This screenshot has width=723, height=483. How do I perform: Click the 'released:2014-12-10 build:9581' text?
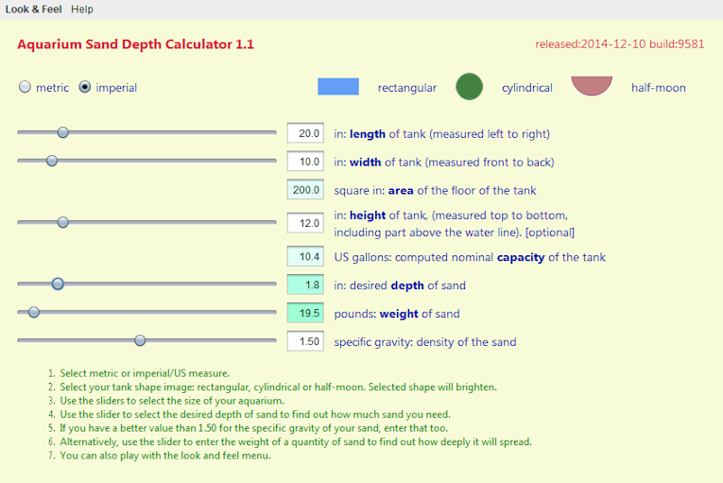(620, 44)
